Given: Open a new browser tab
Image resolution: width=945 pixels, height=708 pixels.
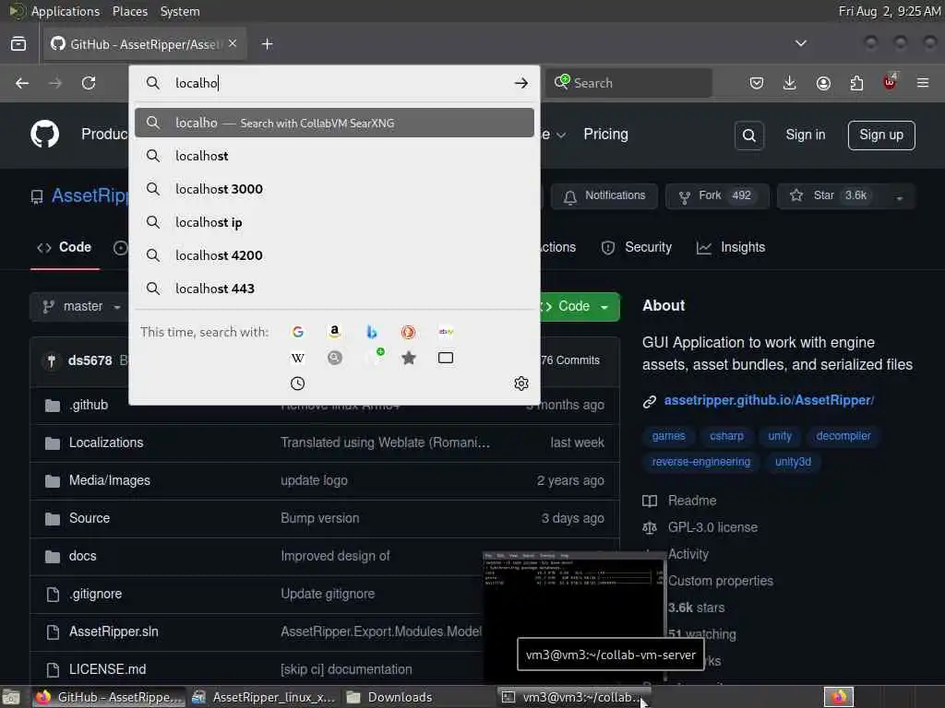Looking at the screenshot, I should tap(267, 44).
